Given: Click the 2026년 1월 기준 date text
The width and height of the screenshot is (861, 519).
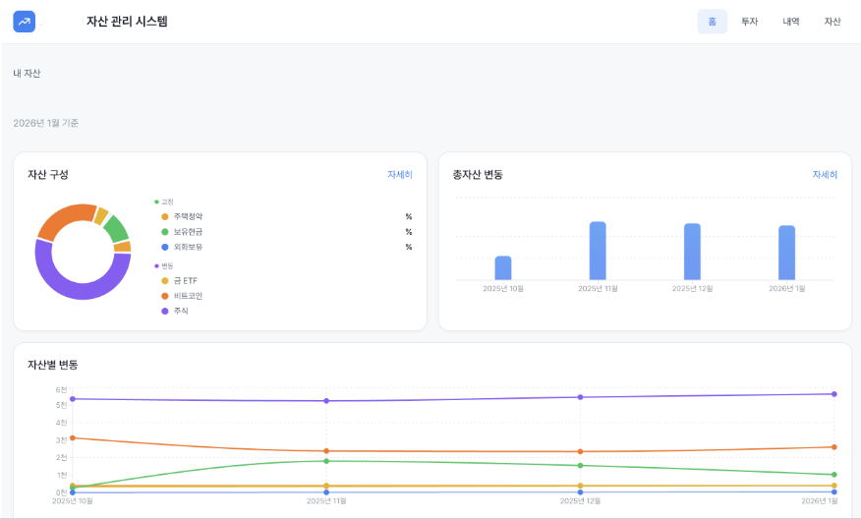Looking at the screenshot, I should pos(46,123).
